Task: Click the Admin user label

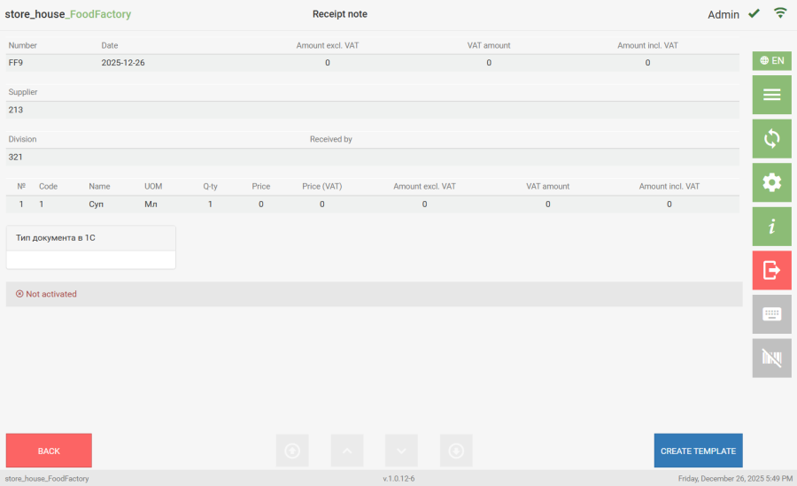Action: (723, 14)
